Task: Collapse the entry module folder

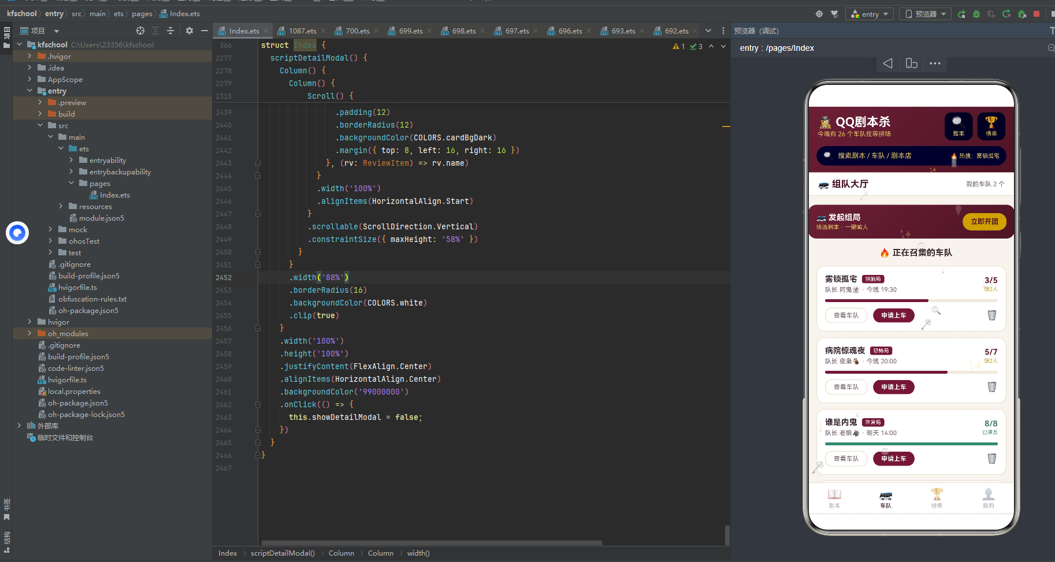Action: (30, 91)
